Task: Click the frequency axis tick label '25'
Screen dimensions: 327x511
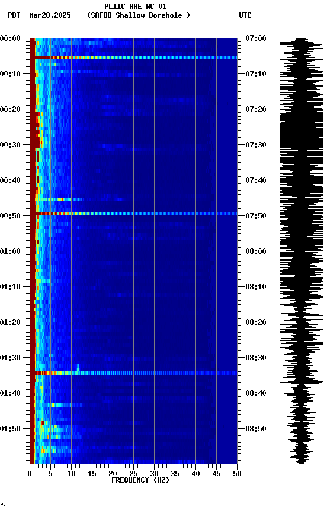Action: (x=133, y=474)
